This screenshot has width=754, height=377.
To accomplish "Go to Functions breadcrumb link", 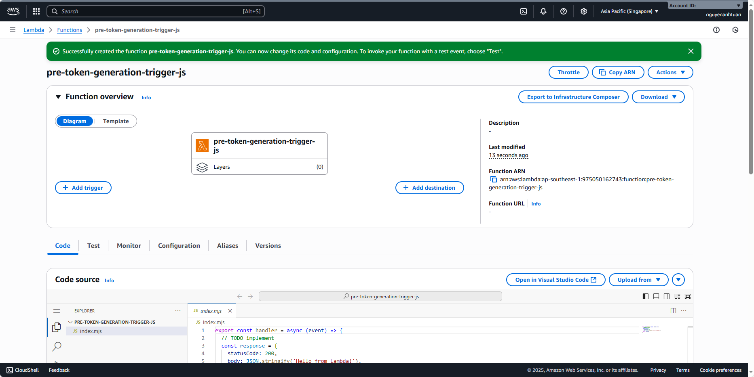I will [70, 30].
